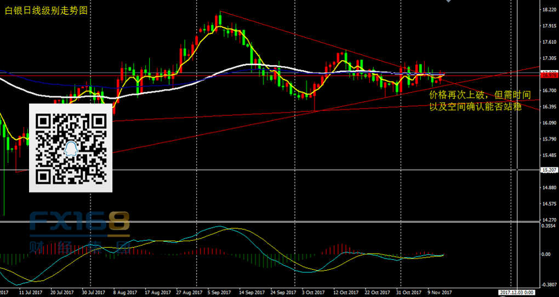Select the cyan MACD line peak
The width and height of the screenshot is (559, 297).
click(218, 227)
